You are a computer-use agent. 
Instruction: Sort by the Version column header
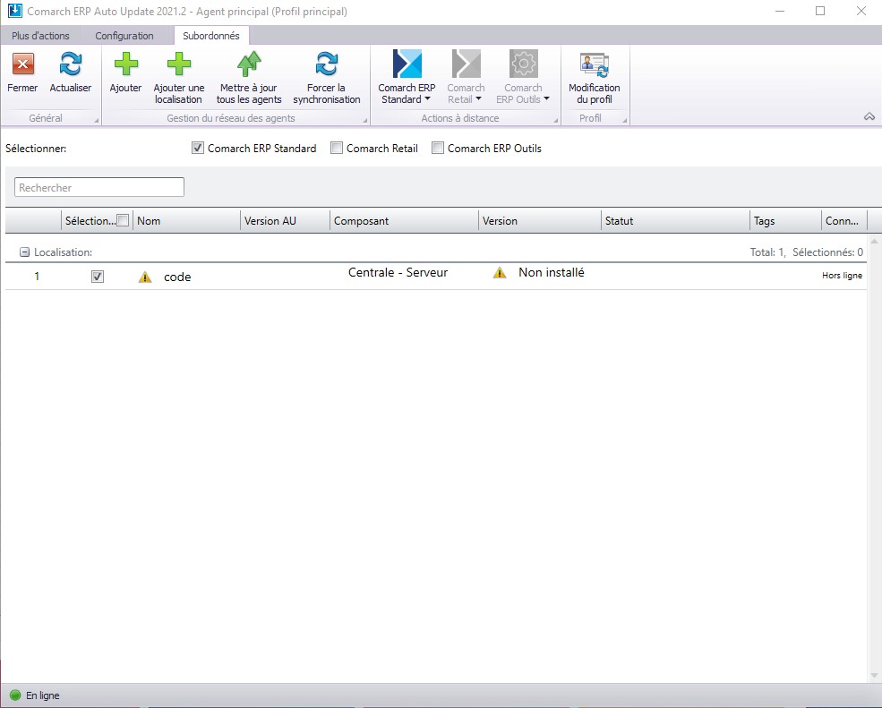pyautogui.click(x=539, y=221)
